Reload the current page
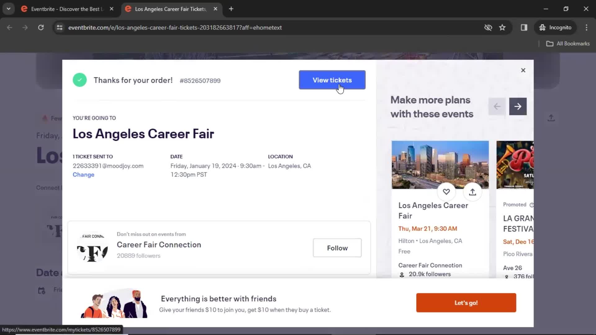Image resolution: width=596 pixels, height=335 pixels. [41, 28]
